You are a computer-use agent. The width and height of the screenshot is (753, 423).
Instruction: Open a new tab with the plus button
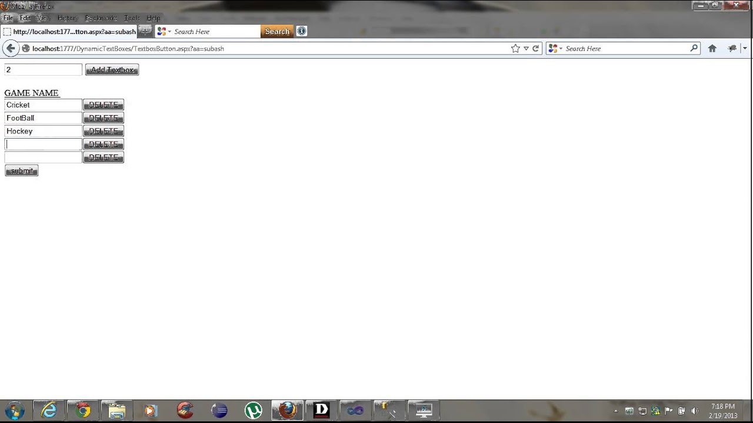[145, 31]
